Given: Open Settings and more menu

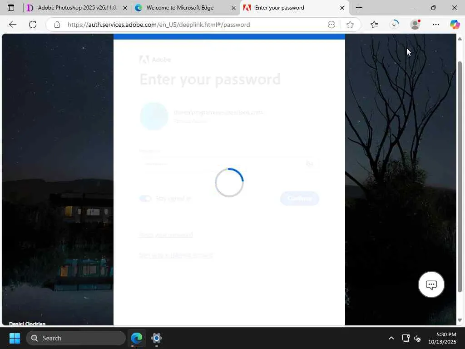Looking at the screenshot, I should (435, 25).
